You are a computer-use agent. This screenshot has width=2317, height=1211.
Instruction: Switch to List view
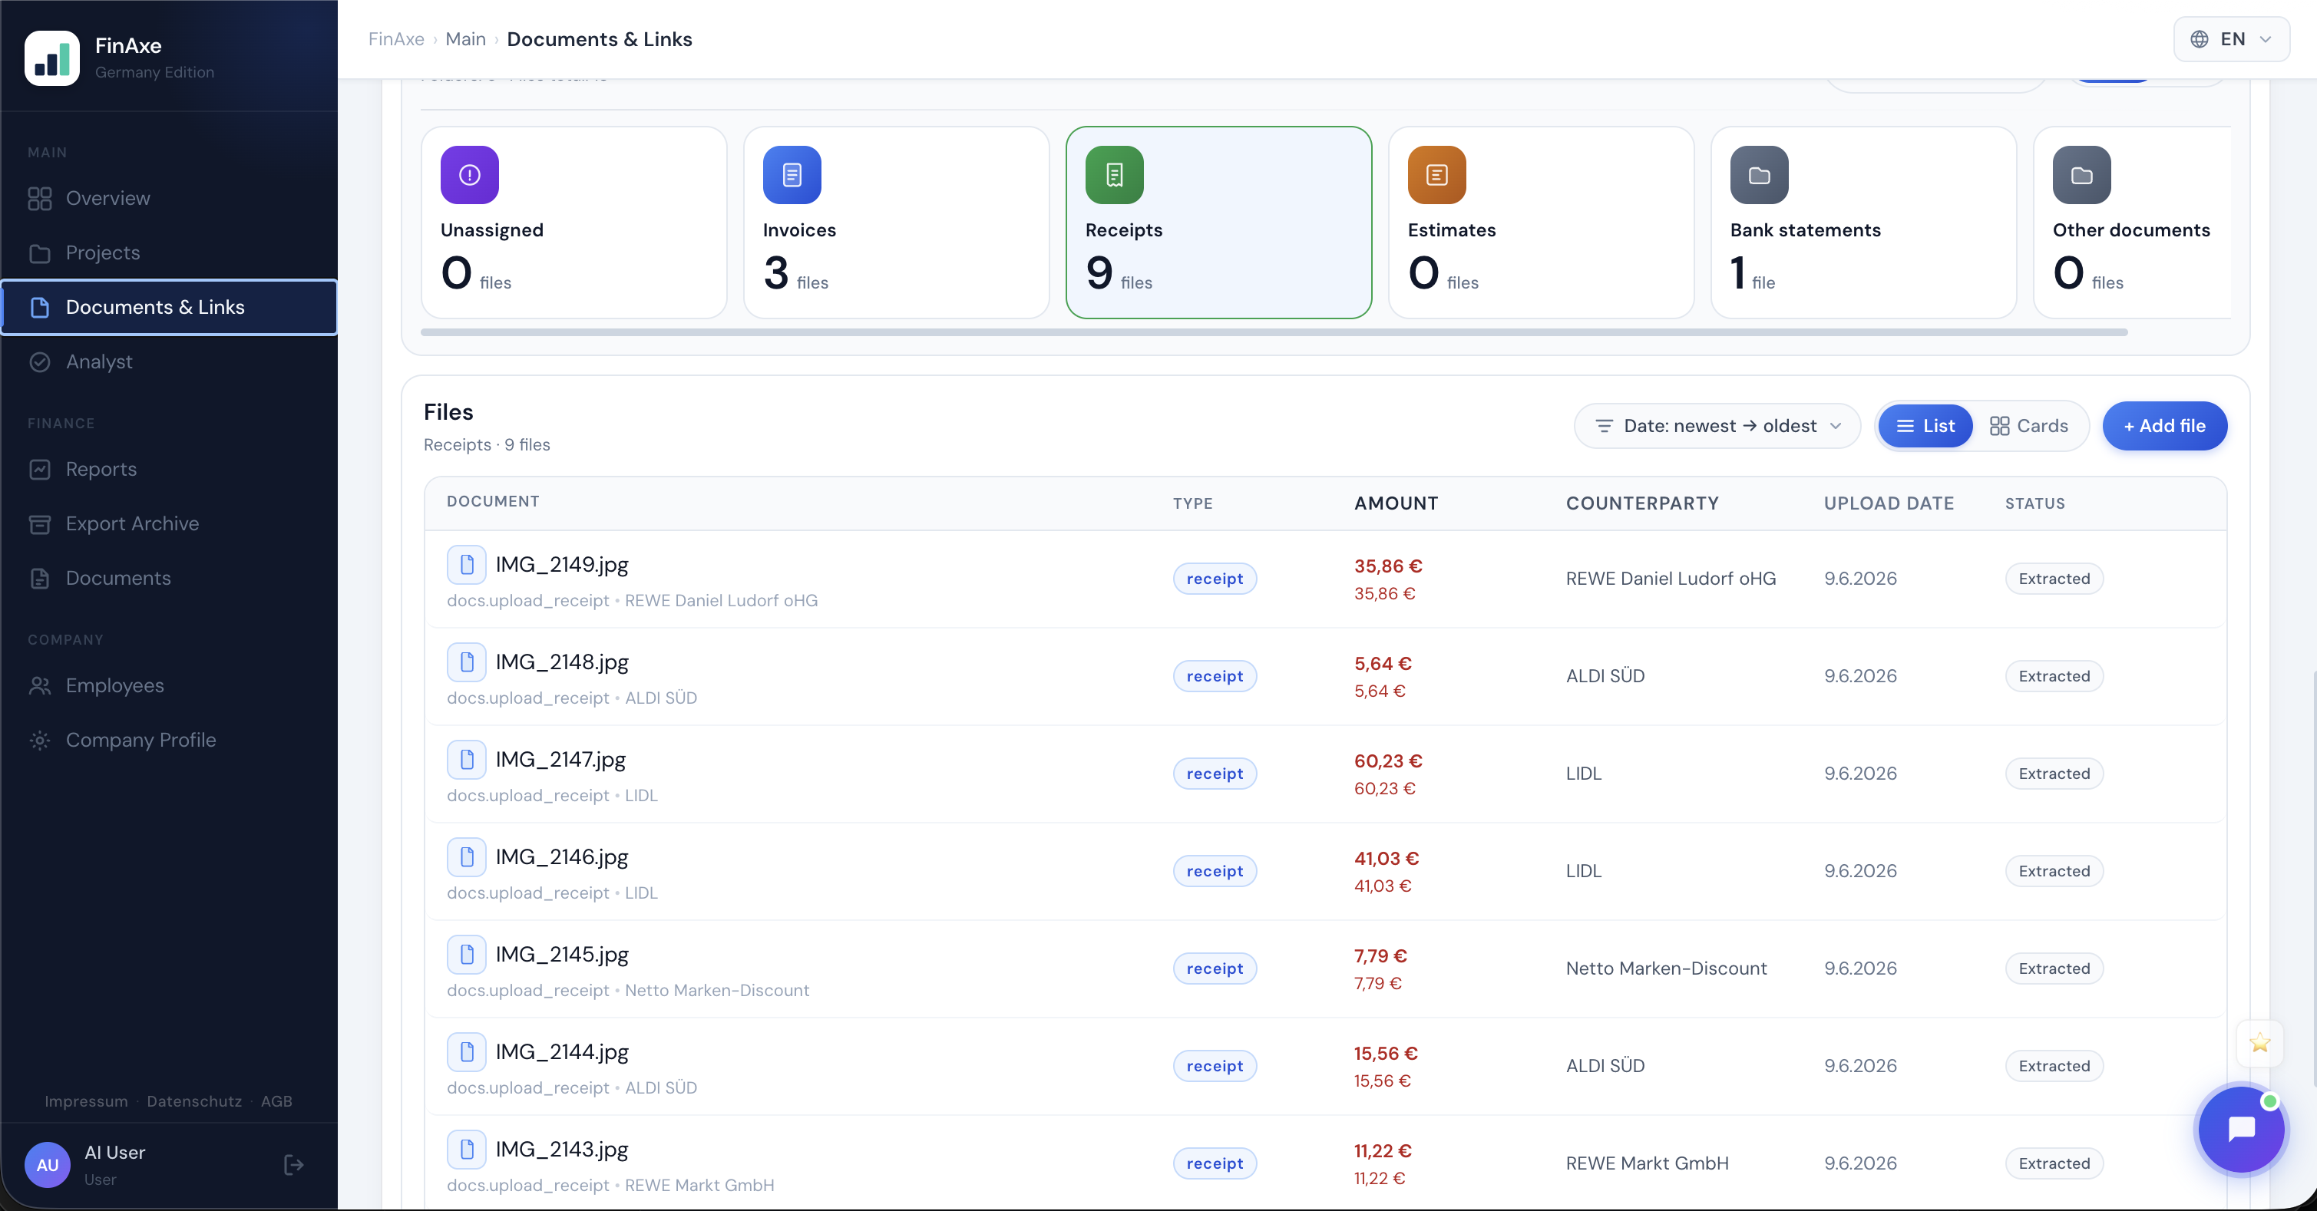pyautogui.click(x=1925, y=426)
